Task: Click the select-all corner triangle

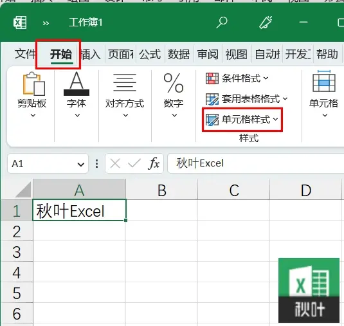Action: 24,190
